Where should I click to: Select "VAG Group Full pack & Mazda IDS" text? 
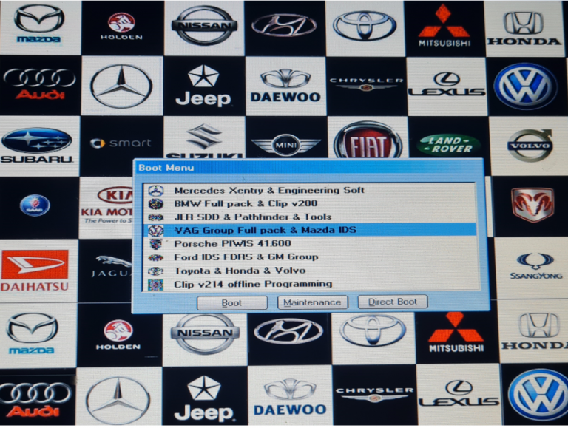click(x=266, y=231)
